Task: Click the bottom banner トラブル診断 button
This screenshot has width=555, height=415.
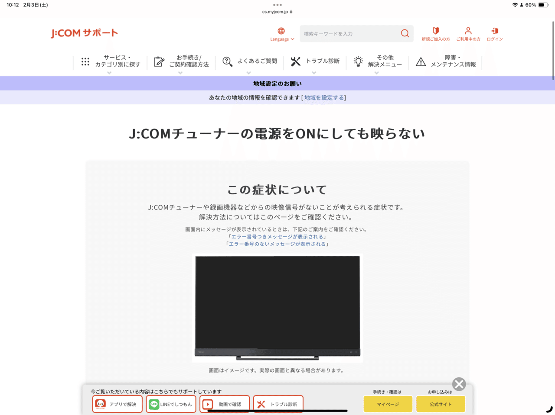Action: (278, 404)
